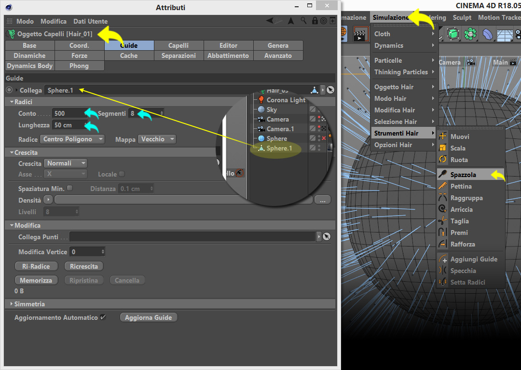Click the green cube primitive icon
The width and height of the screenshot is (521, 370).
tap(452, 34)
